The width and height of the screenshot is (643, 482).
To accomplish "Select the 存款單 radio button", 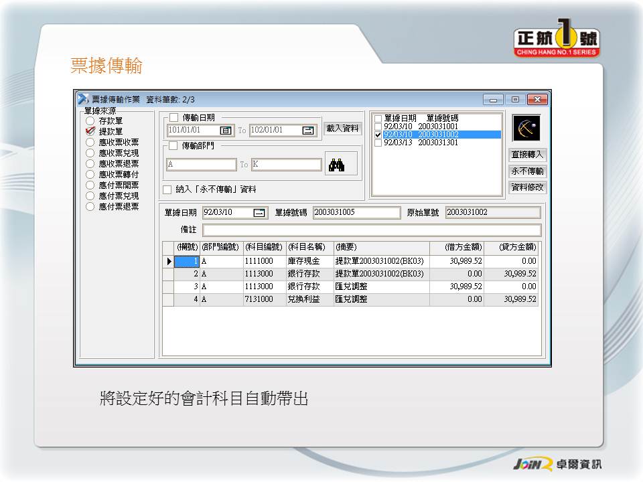I will pyautogui.click(x=90, y=121).
